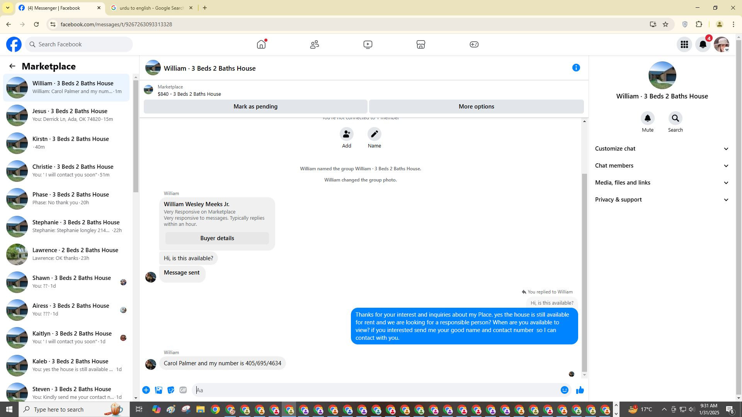The image size is (742, 417).
Task: Send a thumbs-up like
Action: [x=580, y=390]
